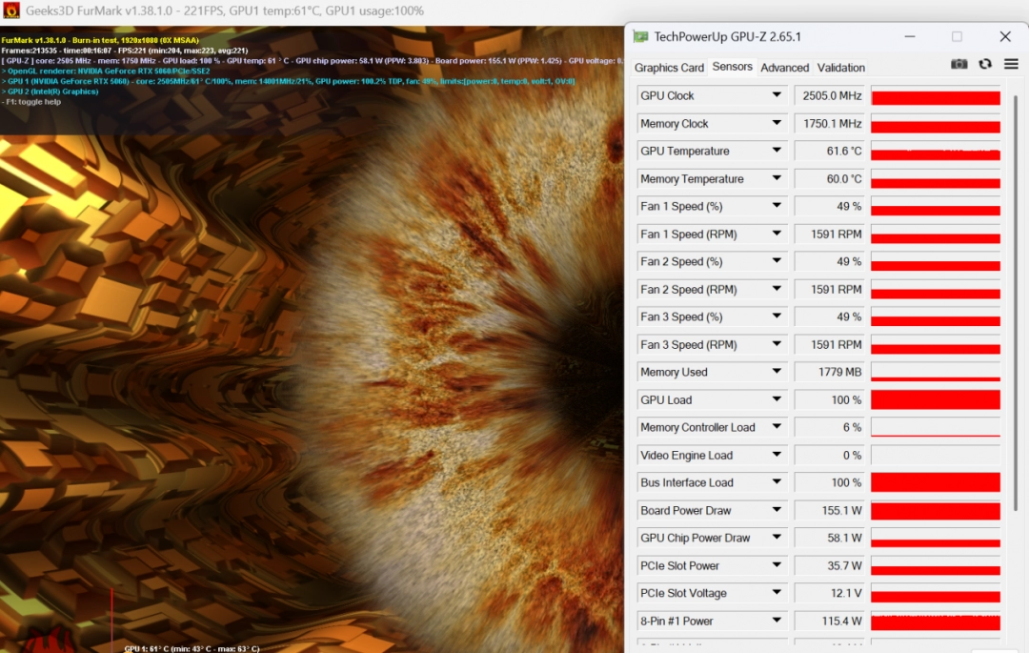The width and height of the screenshot is (1029, 653).
Task: Click the Memory Controller Load graph
Action: click(936, 428)
